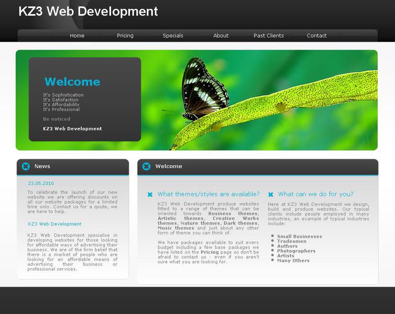
Task: Click the Authors list item
Action: point(287,246)
